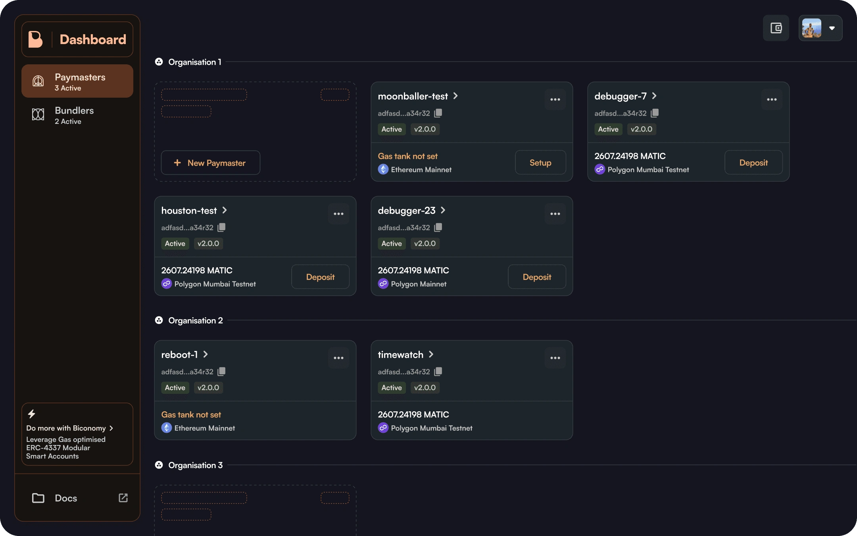Copy timewatch paymaster address

[438, 372]
